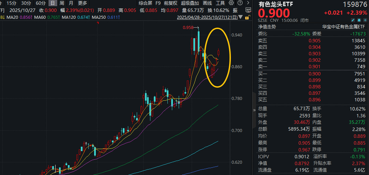This screenshot has width=369, height=175.
Task: Collapse side panel double-arrow handle
Action: coord(254,110)
